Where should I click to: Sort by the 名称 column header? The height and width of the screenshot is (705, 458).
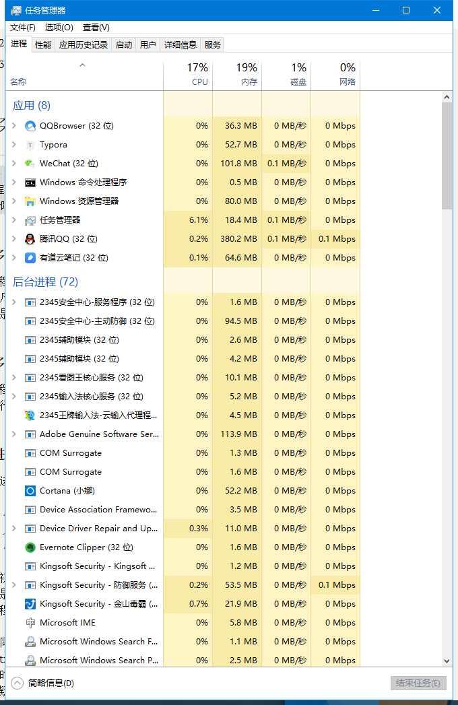84,75
